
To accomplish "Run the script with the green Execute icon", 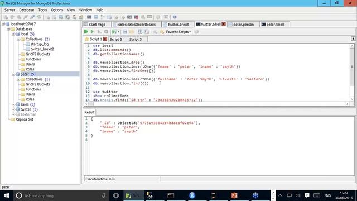I will pyautogui.click(x=86, y=32).
